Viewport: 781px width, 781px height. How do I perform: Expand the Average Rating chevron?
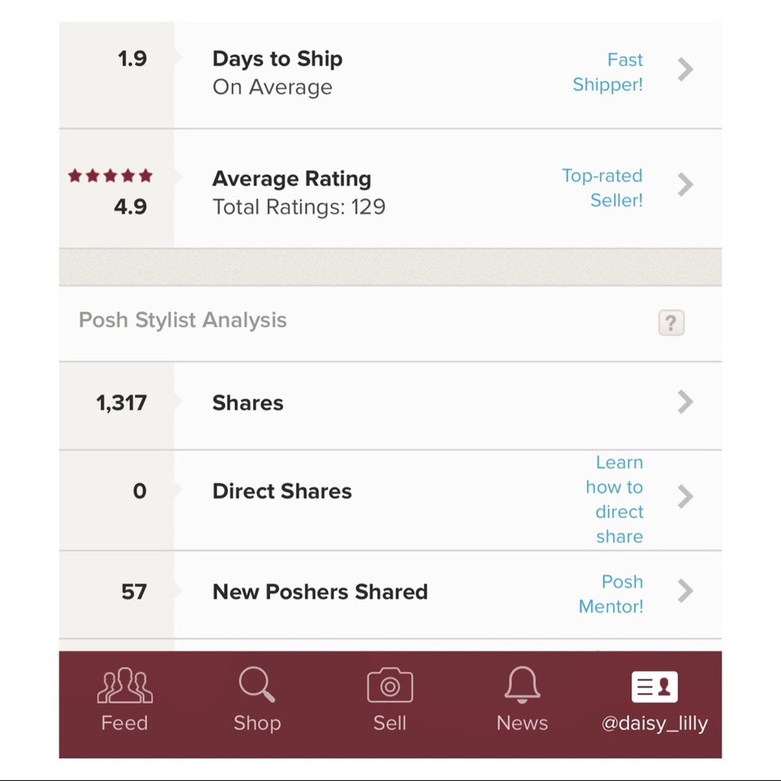[685, 184]
